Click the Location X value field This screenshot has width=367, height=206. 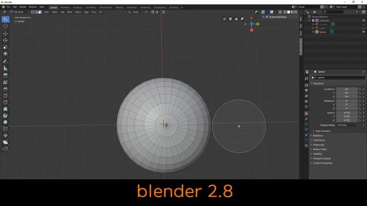347,89
